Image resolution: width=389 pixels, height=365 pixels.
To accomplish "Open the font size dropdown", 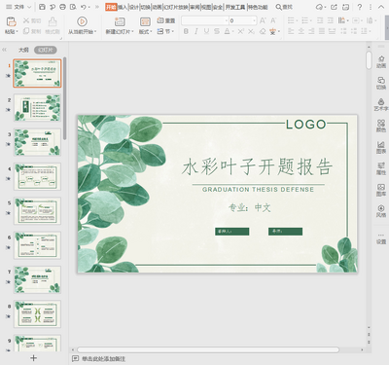I will pyautogui.click(x=254, y=20).
